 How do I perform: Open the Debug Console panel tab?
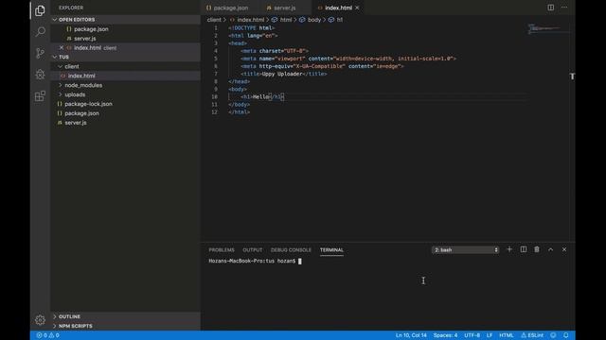pos(291,249)
